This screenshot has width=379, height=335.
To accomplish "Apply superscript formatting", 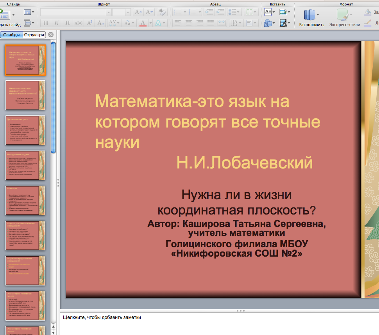I will [89, 23].
